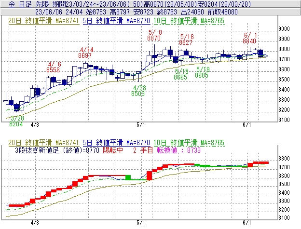Click the 始8753 opening price value
The width and height of the screenshot is (301, 229).
(x=96, y=12)
